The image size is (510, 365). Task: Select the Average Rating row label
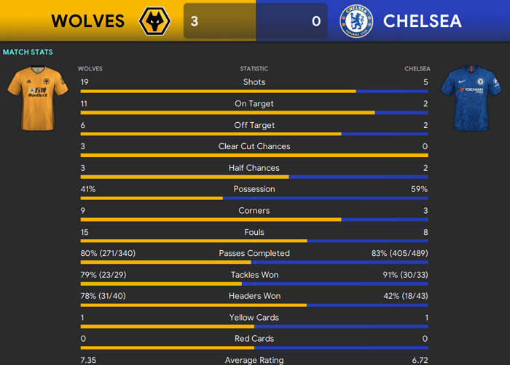[x=254, y=360]
